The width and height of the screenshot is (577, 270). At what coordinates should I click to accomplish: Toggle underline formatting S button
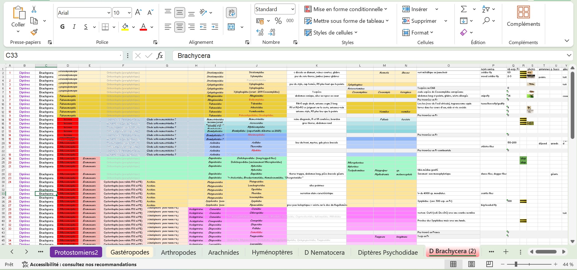(x=86, y=27)
